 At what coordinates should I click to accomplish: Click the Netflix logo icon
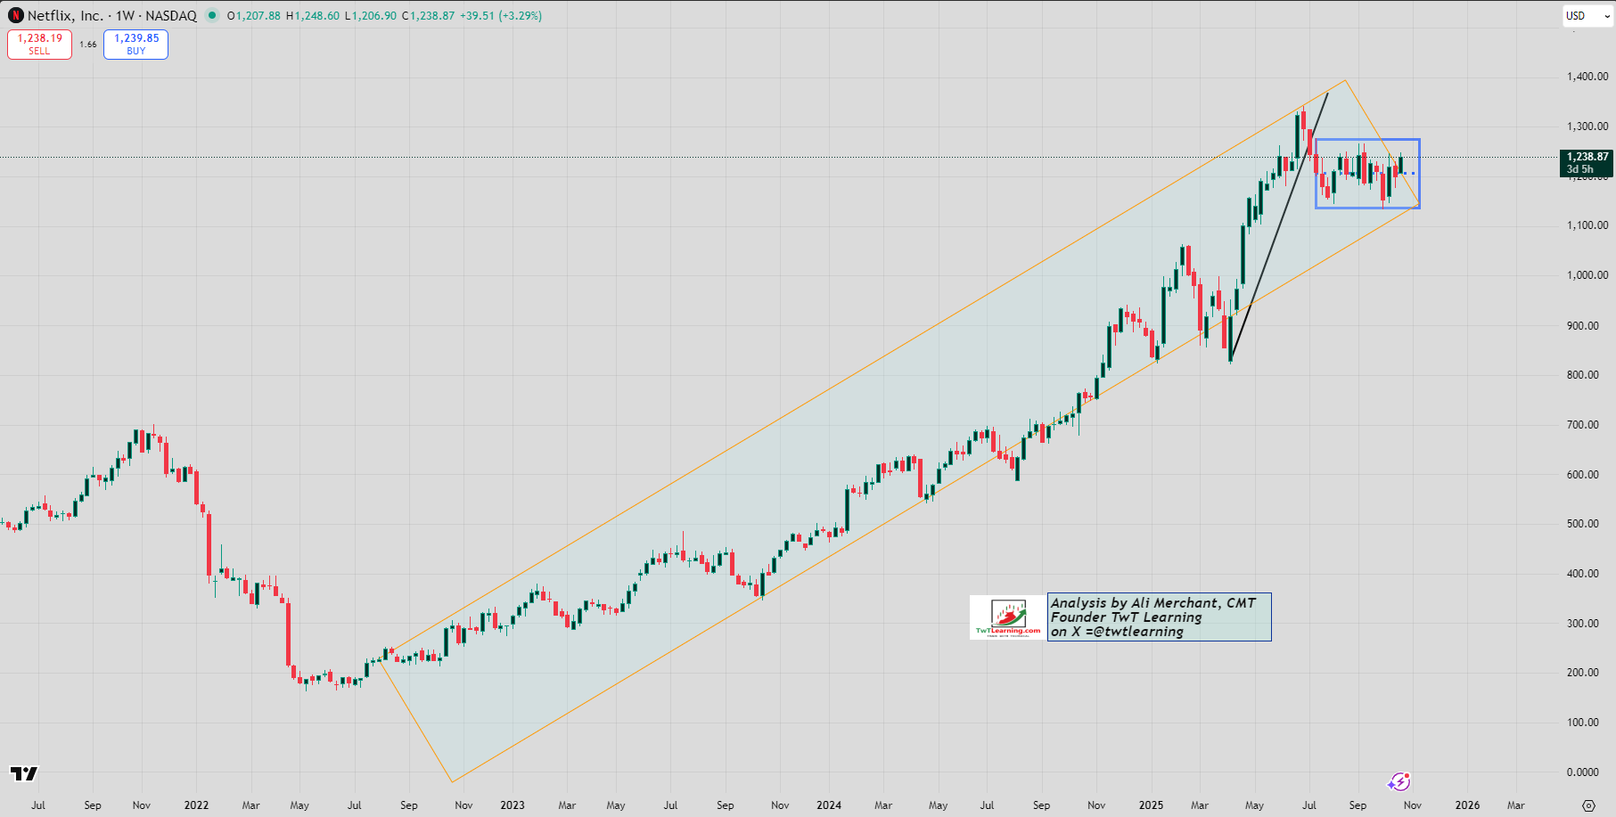click(15, 15)
